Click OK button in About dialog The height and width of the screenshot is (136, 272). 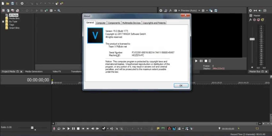point(181,85)
